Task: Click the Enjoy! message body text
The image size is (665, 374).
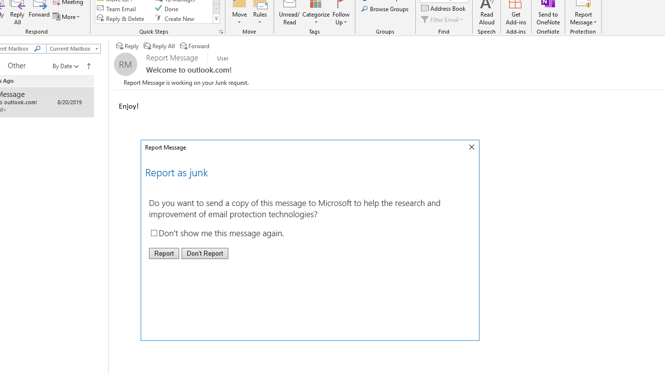Action: (x=129, y=106)
